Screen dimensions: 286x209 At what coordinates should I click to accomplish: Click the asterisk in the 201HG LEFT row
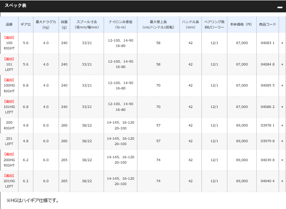tap(282, 181)
